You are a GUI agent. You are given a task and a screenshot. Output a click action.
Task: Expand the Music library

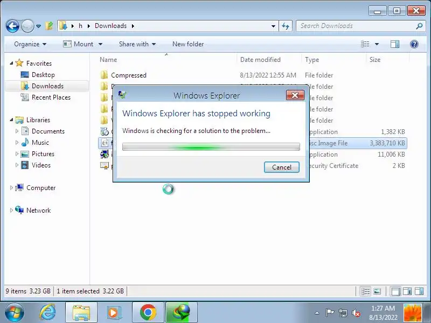pyautogui.click(x=17, y=143)
